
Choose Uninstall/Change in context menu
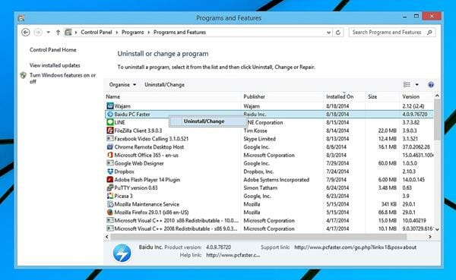click(x=204, y=121)
